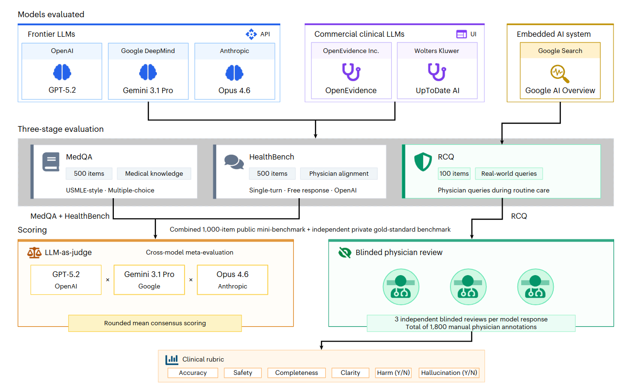Click the crossed-out eye blinded review icon
636x384 pixels.
(344, 252)
